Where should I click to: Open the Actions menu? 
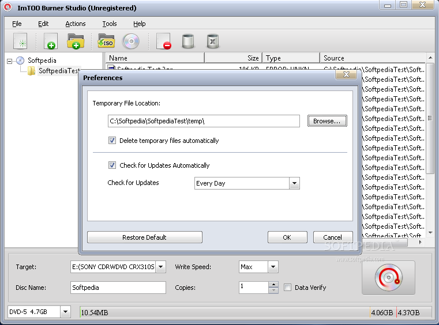(76, 24)
